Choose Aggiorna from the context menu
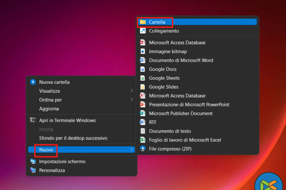Viewport: 286px width, 190px height. click(x=81, y=109)
